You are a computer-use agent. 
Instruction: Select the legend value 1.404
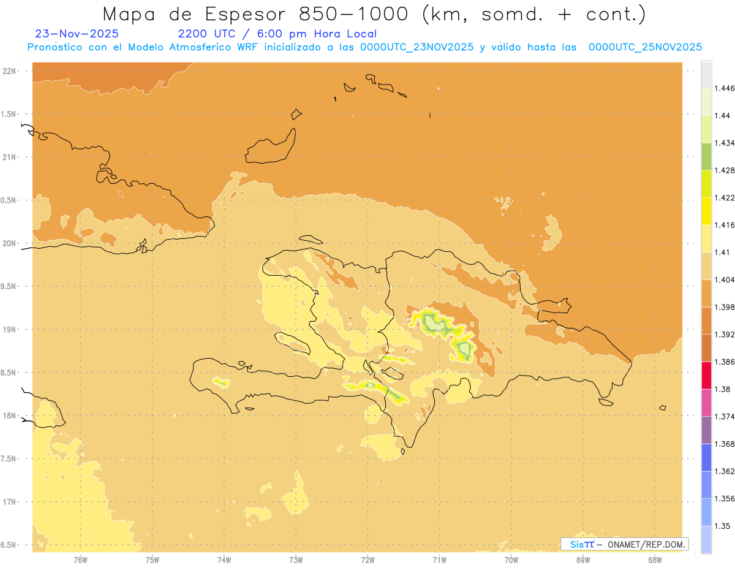click(726, 279)
